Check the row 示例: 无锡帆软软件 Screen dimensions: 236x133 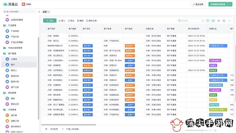pos(44,51)
